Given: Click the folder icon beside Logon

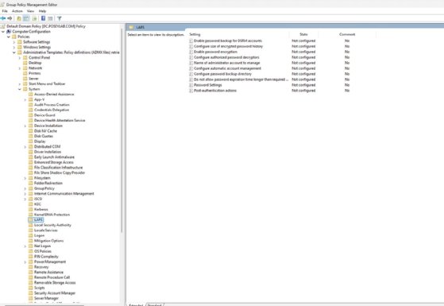Looking at the screenshot, I should coord(31,235).
